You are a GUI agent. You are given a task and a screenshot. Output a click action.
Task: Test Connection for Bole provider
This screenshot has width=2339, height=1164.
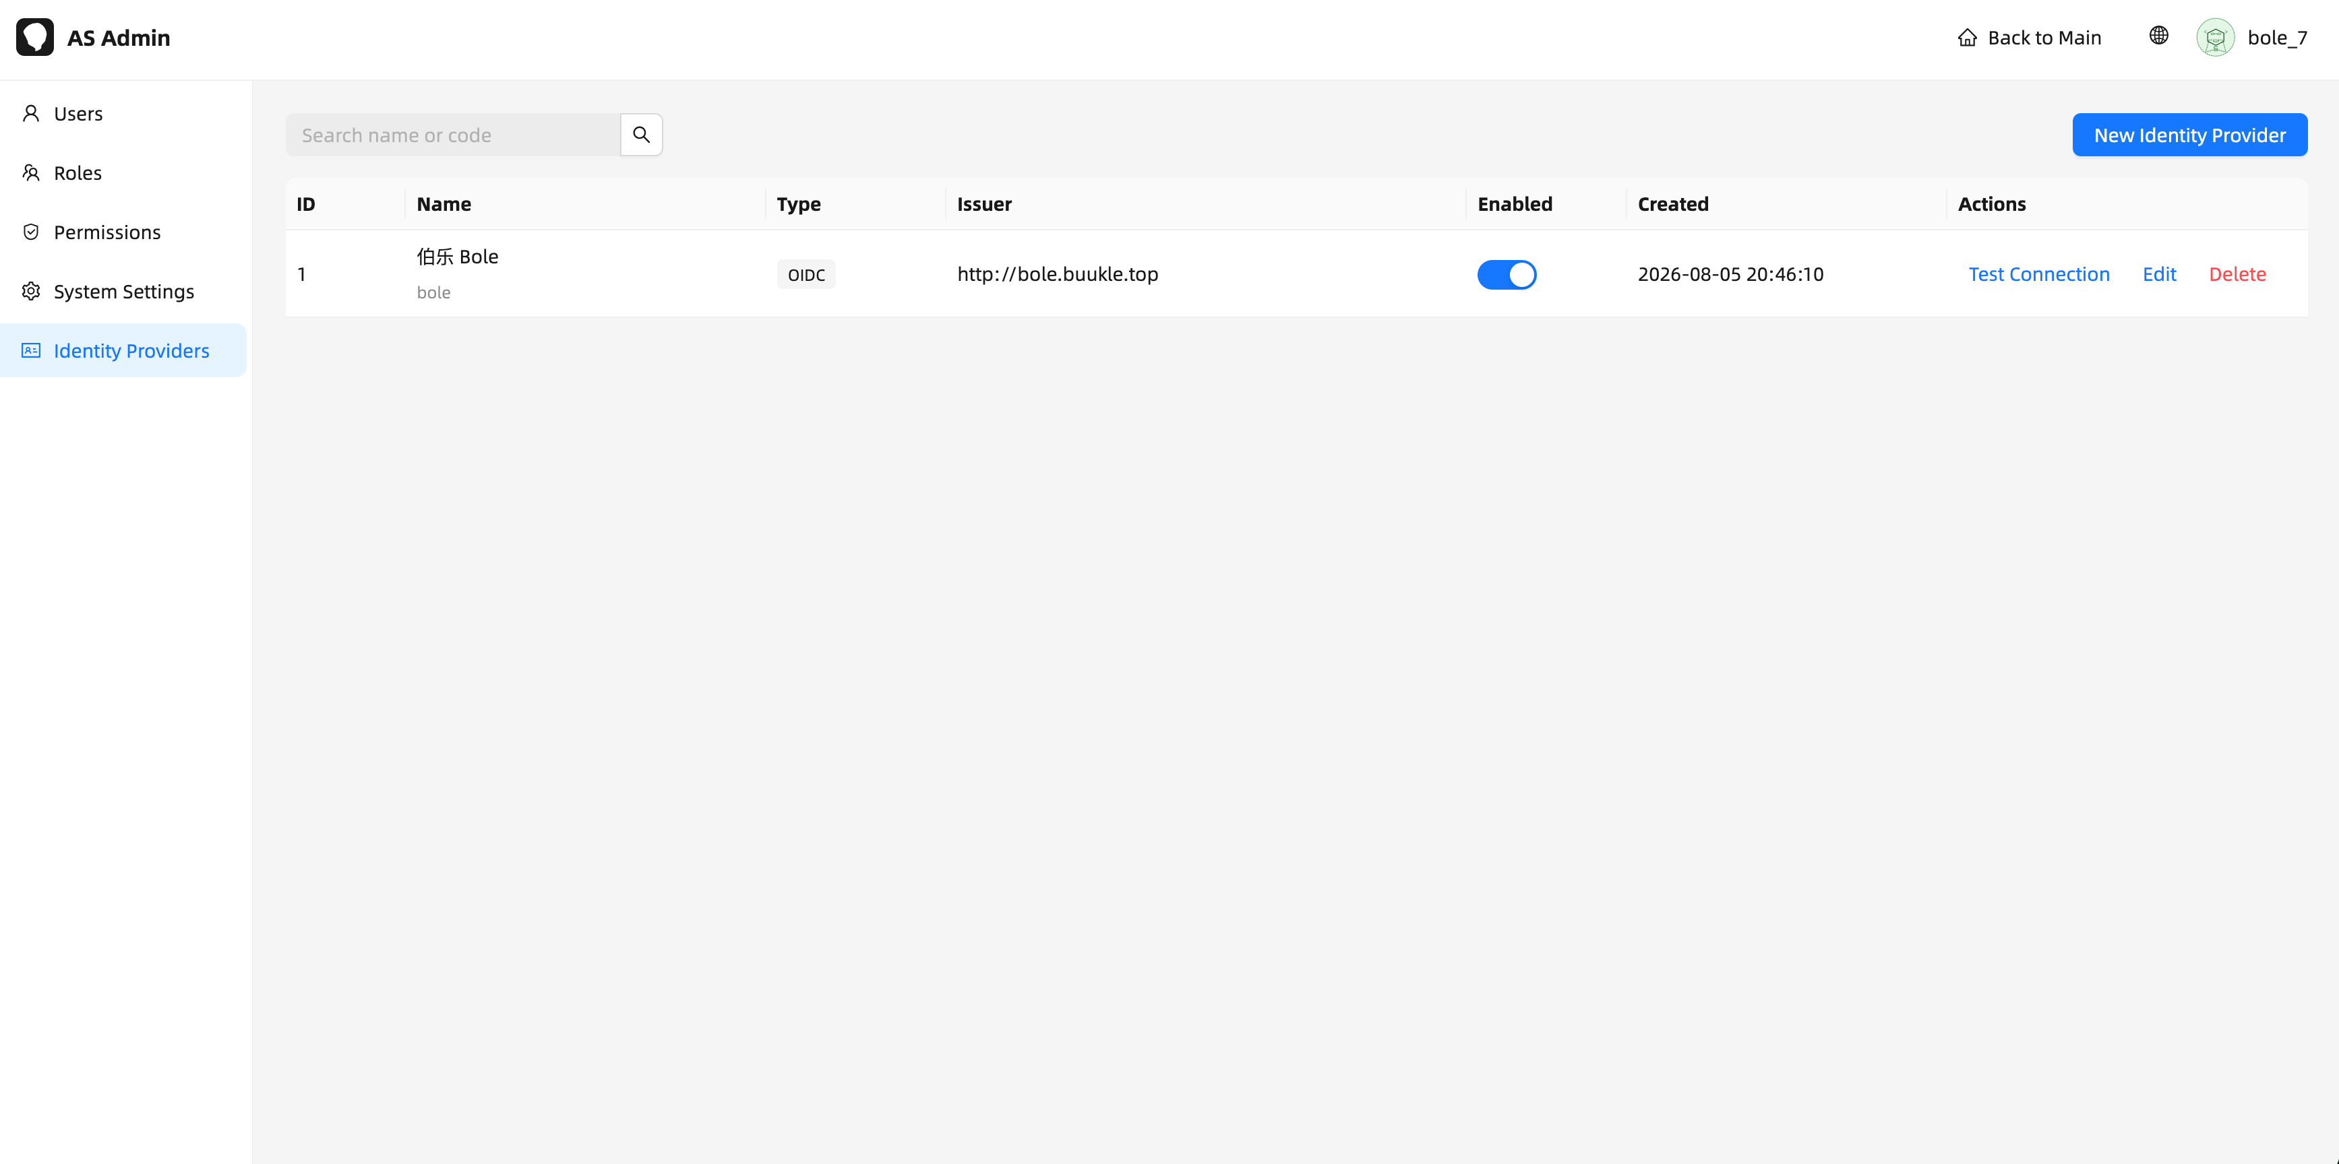pyautogui.click(x=2038, y=274)
